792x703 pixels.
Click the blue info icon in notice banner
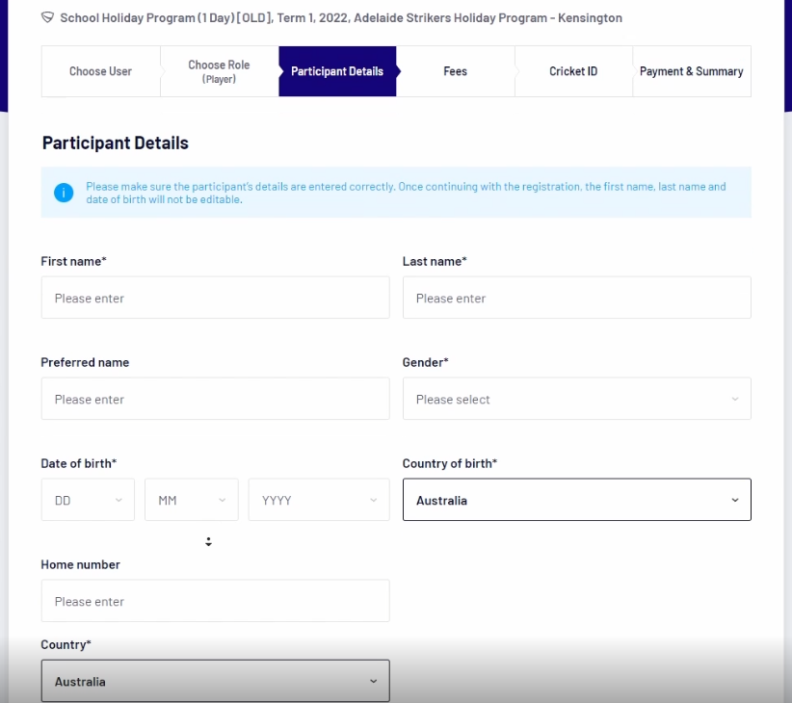tap(65, 193)
